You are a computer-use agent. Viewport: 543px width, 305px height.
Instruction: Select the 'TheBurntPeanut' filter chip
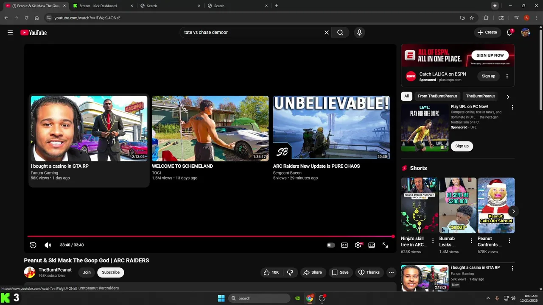click(x=480, y=96)
